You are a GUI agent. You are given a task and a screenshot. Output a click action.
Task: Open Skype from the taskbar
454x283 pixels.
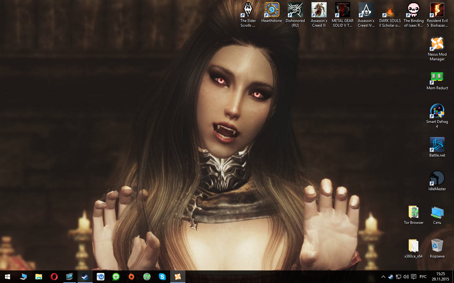click(x=162, y=277)
